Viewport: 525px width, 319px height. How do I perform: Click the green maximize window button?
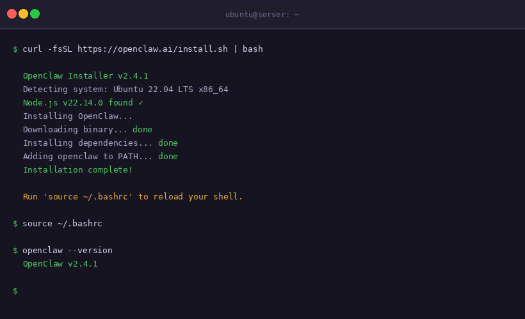[x=35, y=14]
